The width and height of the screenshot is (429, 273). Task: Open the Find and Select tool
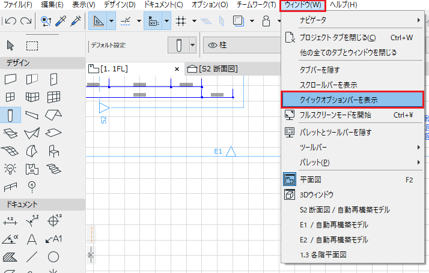[46, 21]
